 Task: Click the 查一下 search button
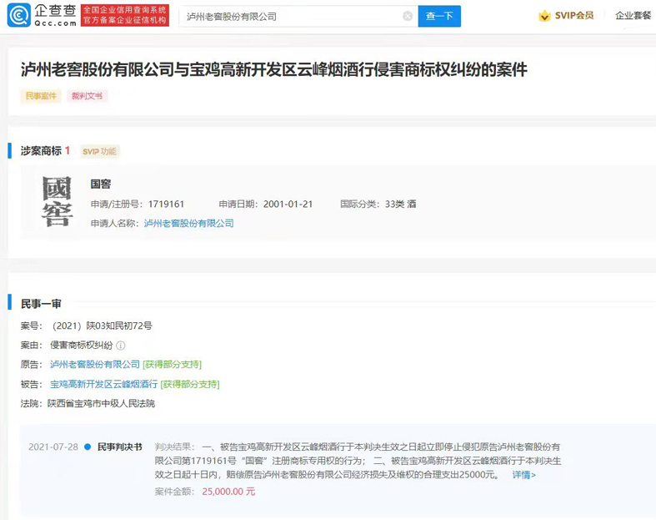point(439,17)
